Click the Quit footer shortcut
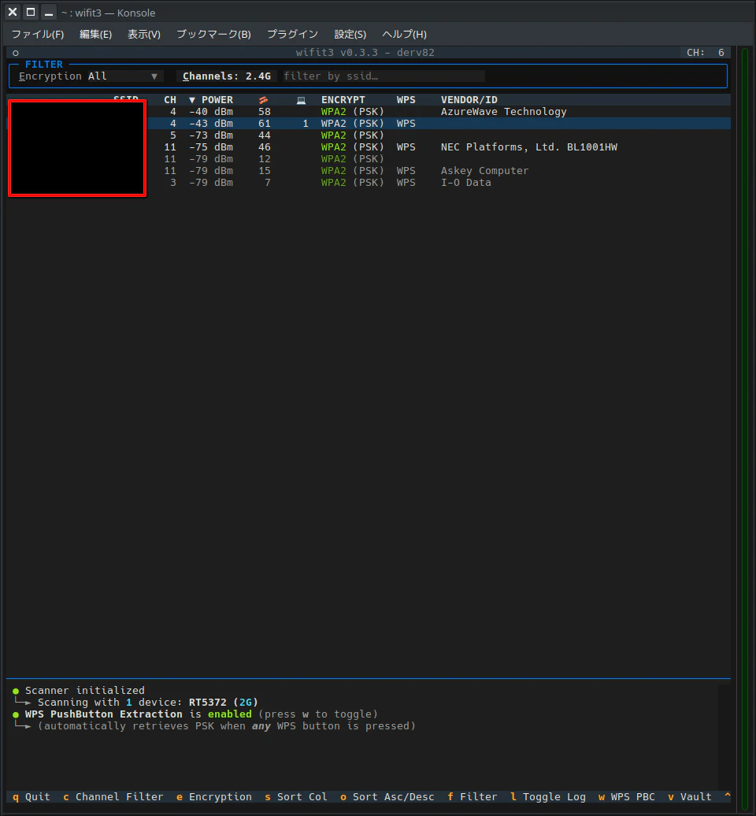756x816 pixels. click(31, 797)
